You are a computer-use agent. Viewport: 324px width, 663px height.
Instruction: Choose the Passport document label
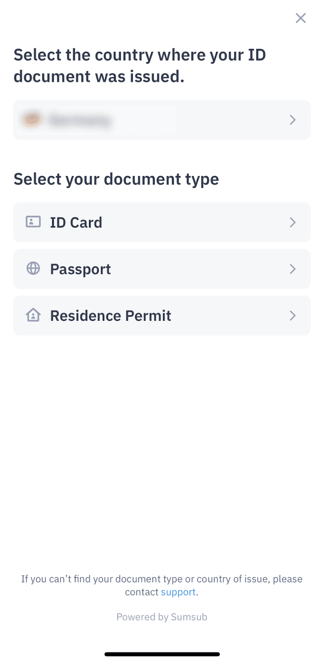(x=80, y=269)
